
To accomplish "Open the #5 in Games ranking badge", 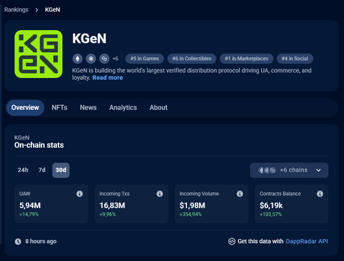I will click(145, 58).
